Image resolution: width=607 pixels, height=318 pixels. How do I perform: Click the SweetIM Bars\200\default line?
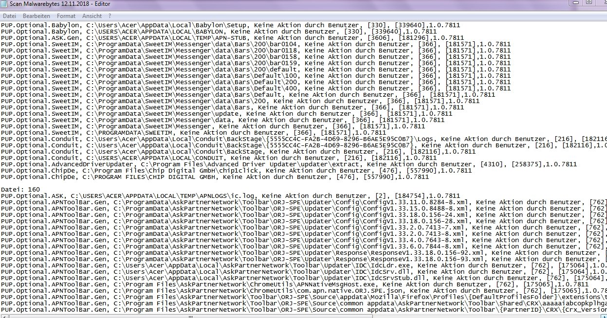coord(256,69)
